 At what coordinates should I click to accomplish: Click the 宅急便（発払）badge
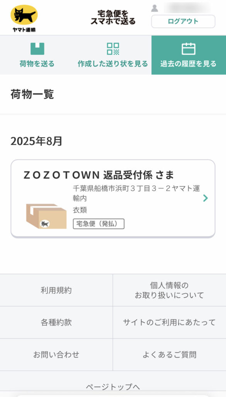(99, 224)
